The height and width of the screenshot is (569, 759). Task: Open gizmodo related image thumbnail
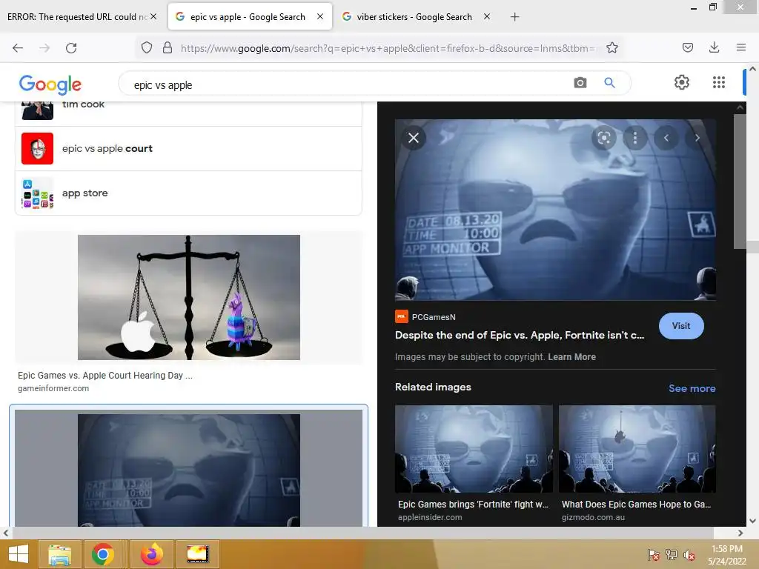(x=637, y=449)
